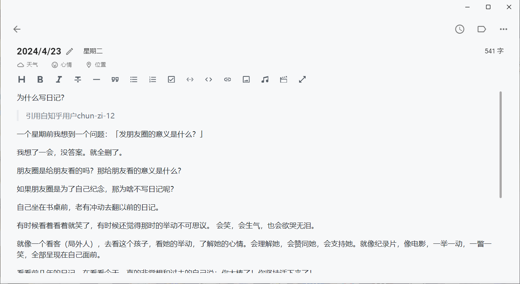Add music to the diary entry
This screenshot has height=284, width=520.
click(265, 79)
